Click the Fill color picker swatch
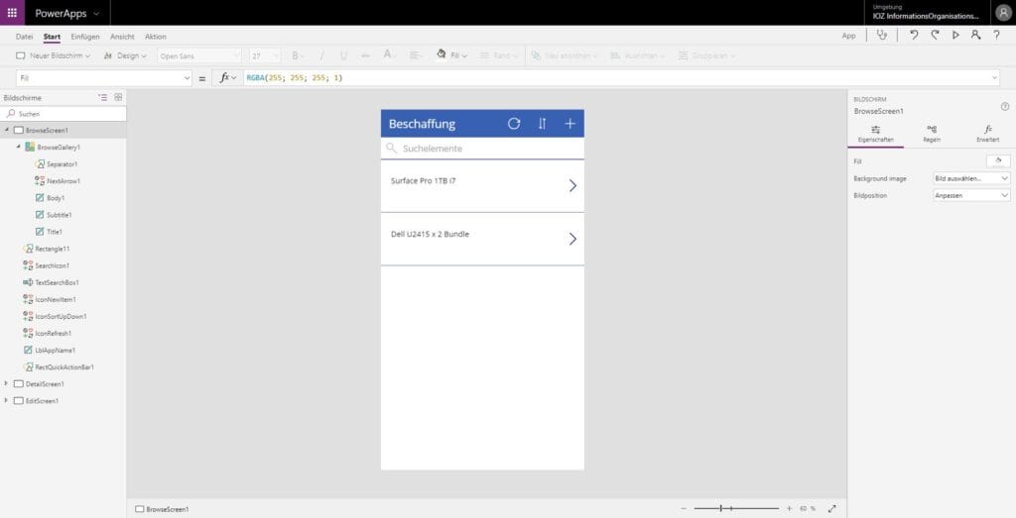The height and width of the screenshot is (518, 1016). tap(997, 160)
